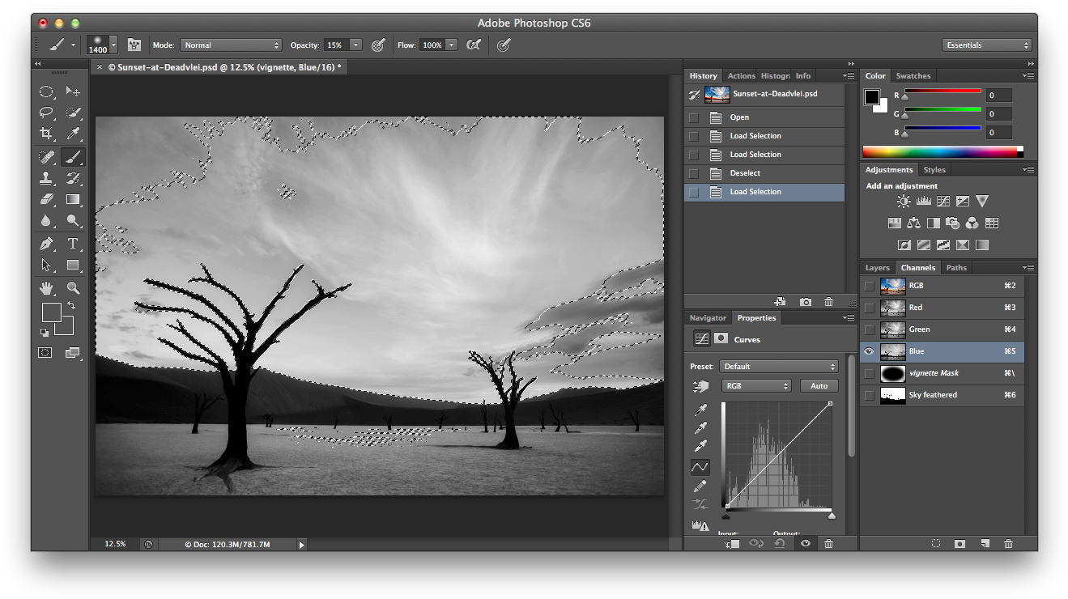Open the brush Mode dropdown set to Normal

(x=231, y=45)
